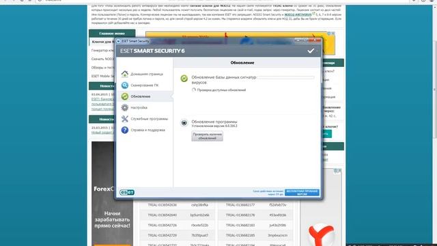Click the protection status checkmark icon
The width and height of the screenshot is (437, 246).
tap(311, 51)
